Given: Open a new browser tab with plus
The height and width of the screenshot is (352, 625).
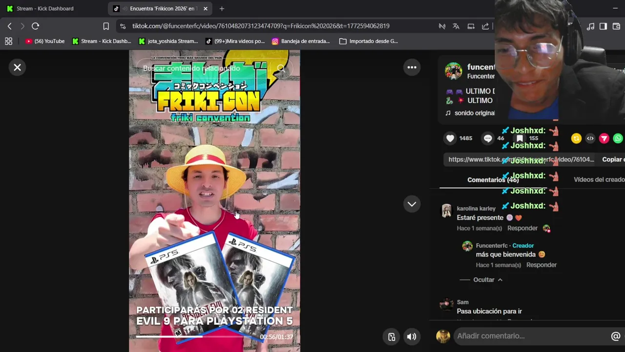Looking at the screenshot, I should 222,8.
